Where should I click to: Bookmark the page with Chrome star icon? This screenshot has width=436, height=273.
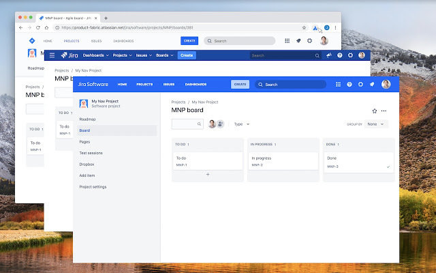point(304,27)
